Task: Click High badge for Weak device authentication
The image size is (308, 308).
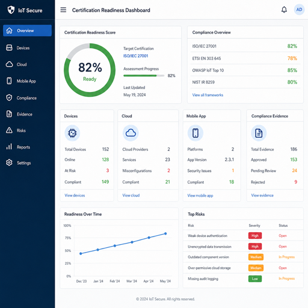Action: [255, 236]
